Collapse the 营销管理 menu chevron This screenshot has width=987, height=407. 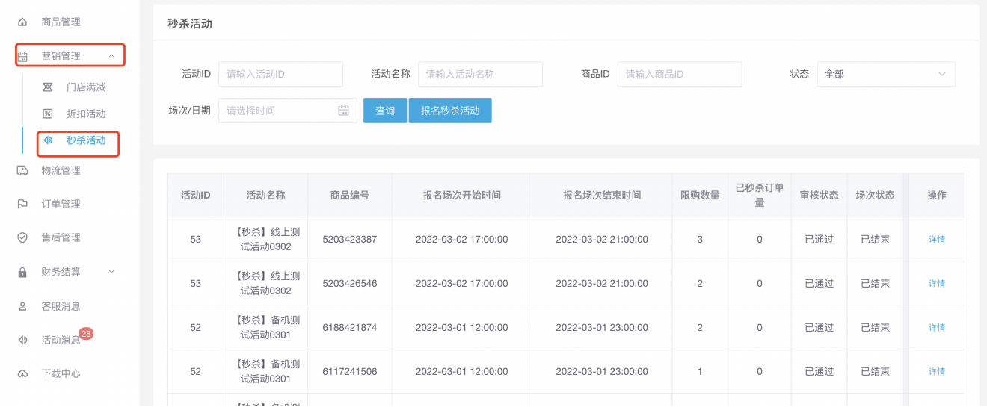111,56
